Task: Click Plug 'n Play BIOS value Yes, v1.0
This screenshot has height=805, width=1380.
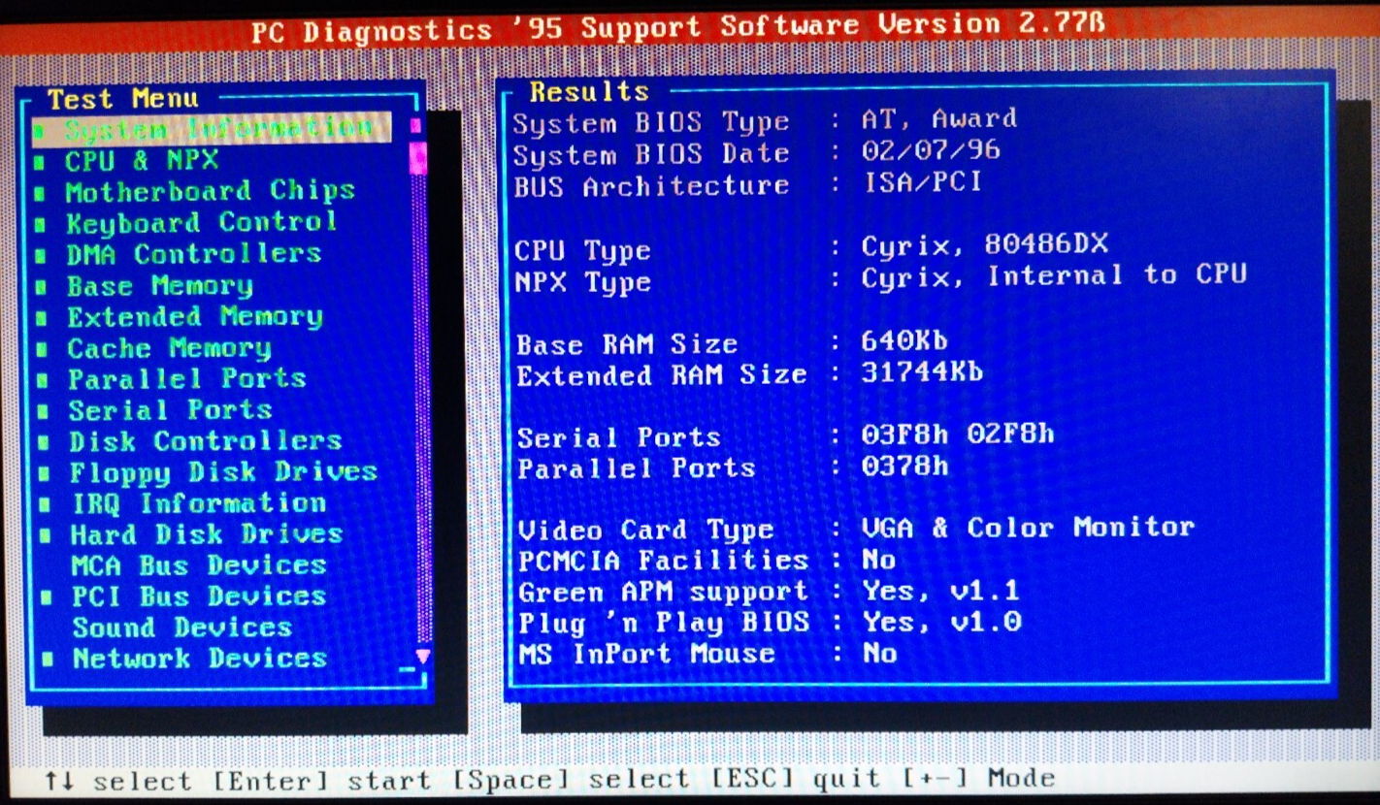Action: tap(941, 622)
